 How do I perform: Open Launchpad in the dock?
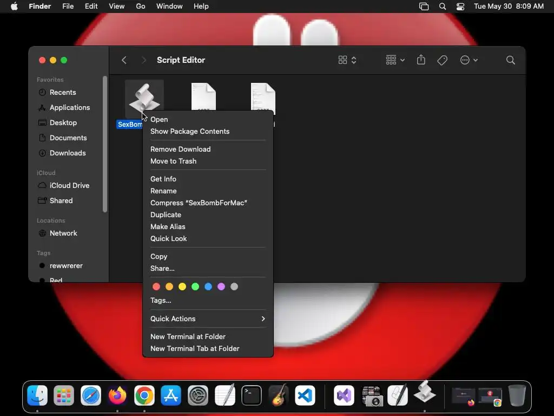point(64,395)
